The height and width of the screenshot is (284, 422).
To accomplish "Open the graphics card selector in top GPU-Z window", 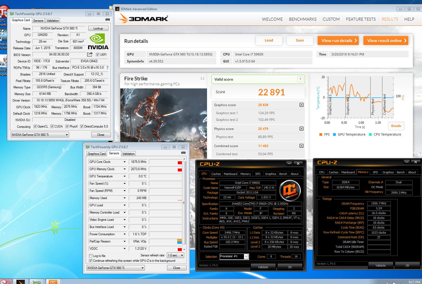I will [40, 135].
